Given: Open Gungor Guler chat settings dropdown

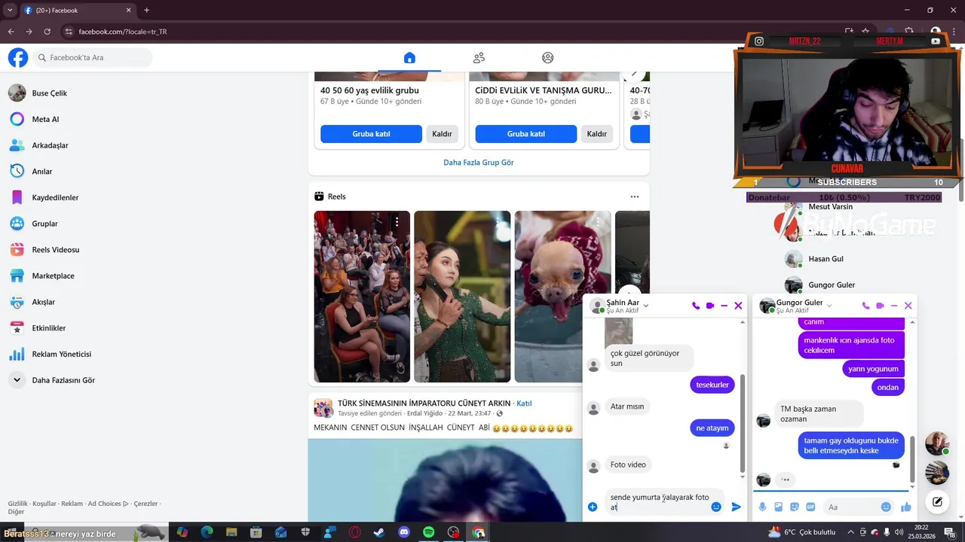Looking at the screenshot, I should click(829, 306).
